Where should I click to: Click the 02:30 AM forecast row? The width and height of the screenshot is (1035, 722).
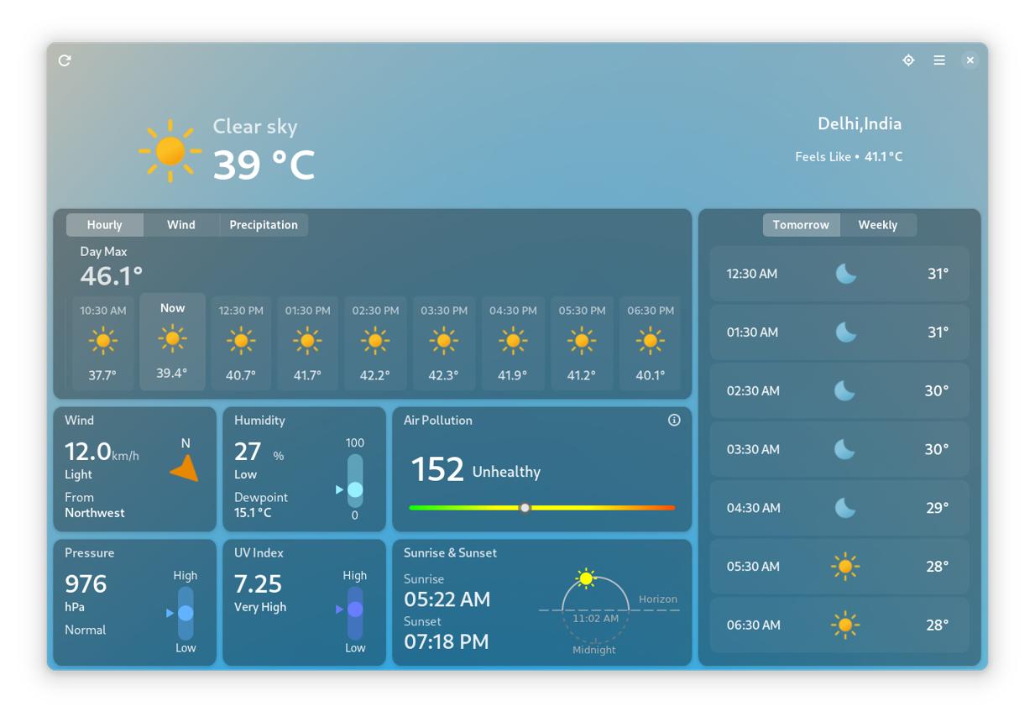click(839, 390)
